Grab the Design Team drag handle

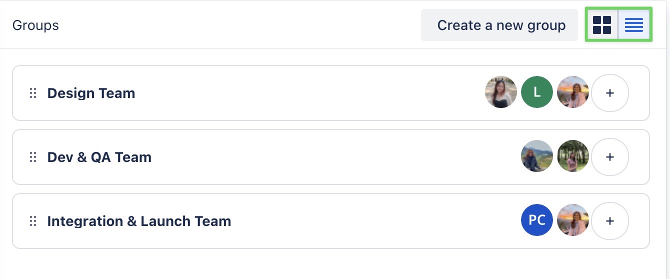pos(33,93)
